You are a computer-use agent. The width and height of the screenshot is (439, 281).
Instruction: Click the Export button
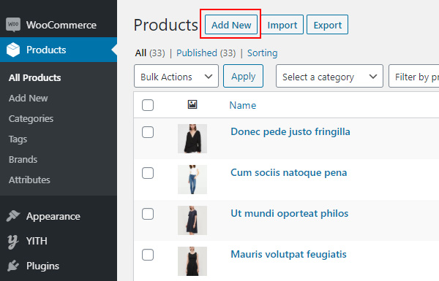point(327,25)
